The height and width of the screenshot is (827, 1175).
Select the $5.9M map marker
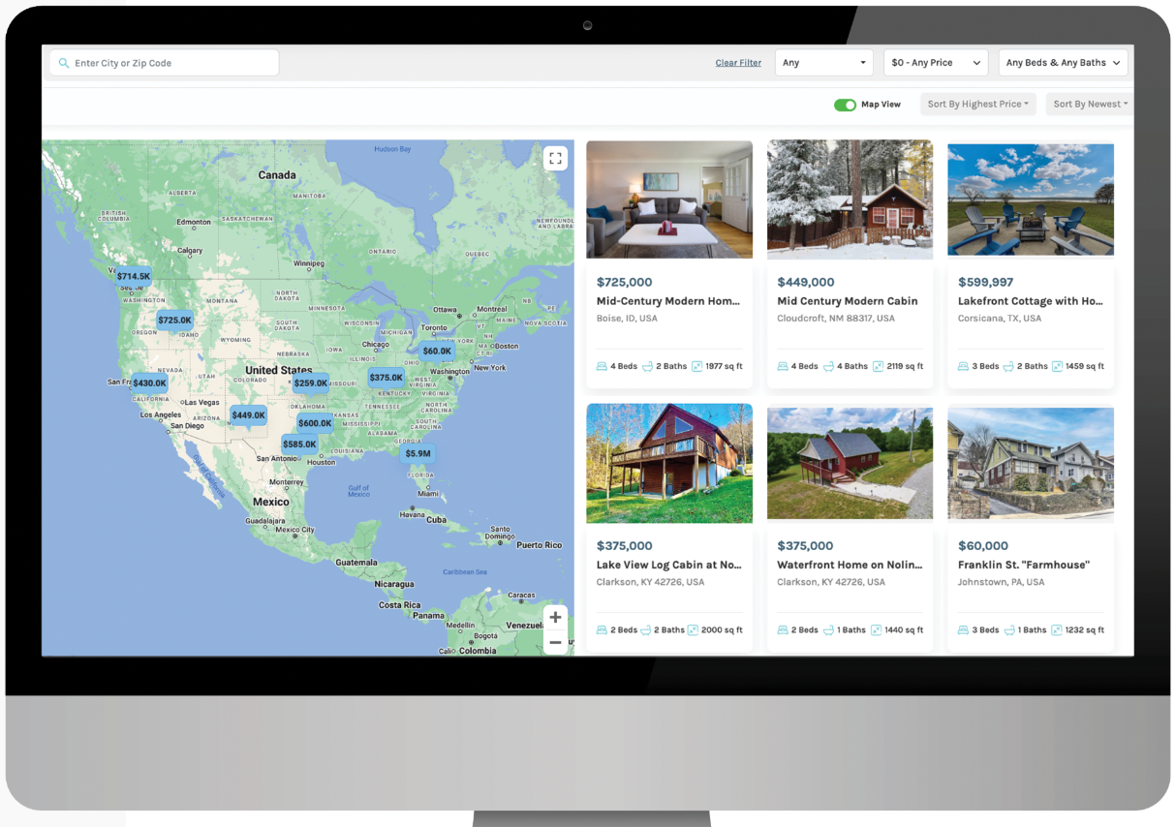[x=418, y=454]
